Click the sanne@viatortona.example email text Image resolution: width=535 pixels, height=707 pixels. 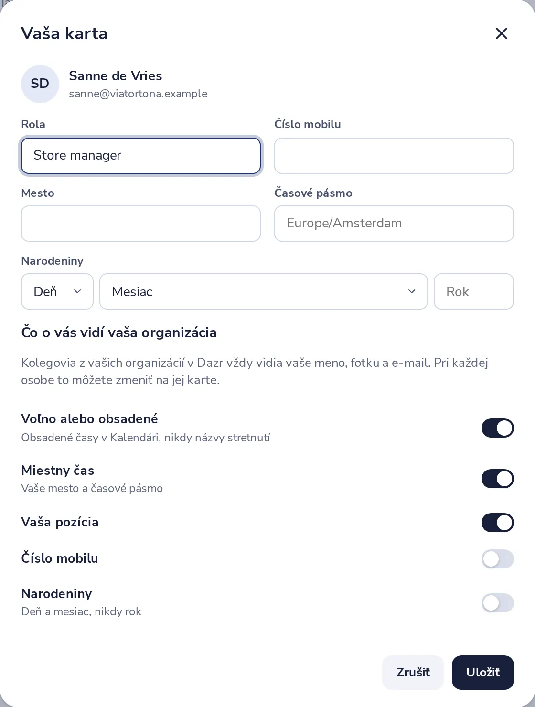138,94
